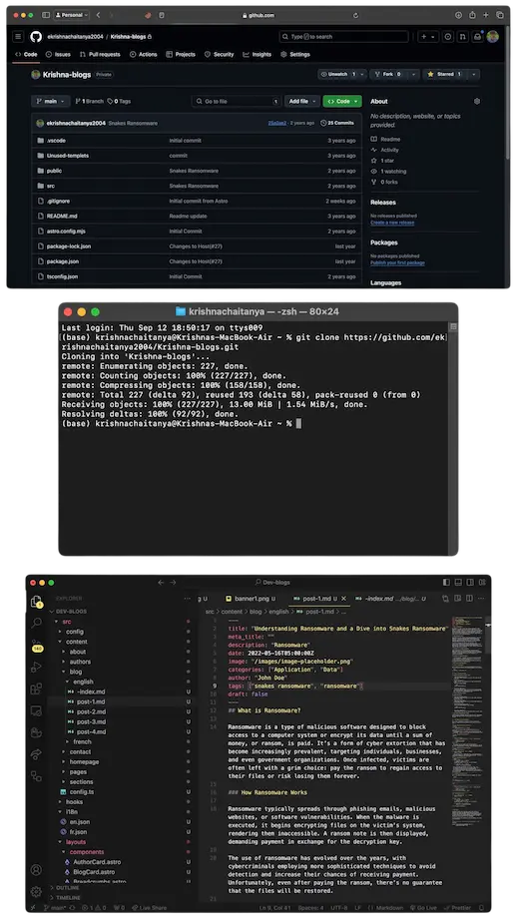519x920 pixels.
Task: Expand the french folder in Explorer
Action: pyautogui.click(x=82, y=741)
